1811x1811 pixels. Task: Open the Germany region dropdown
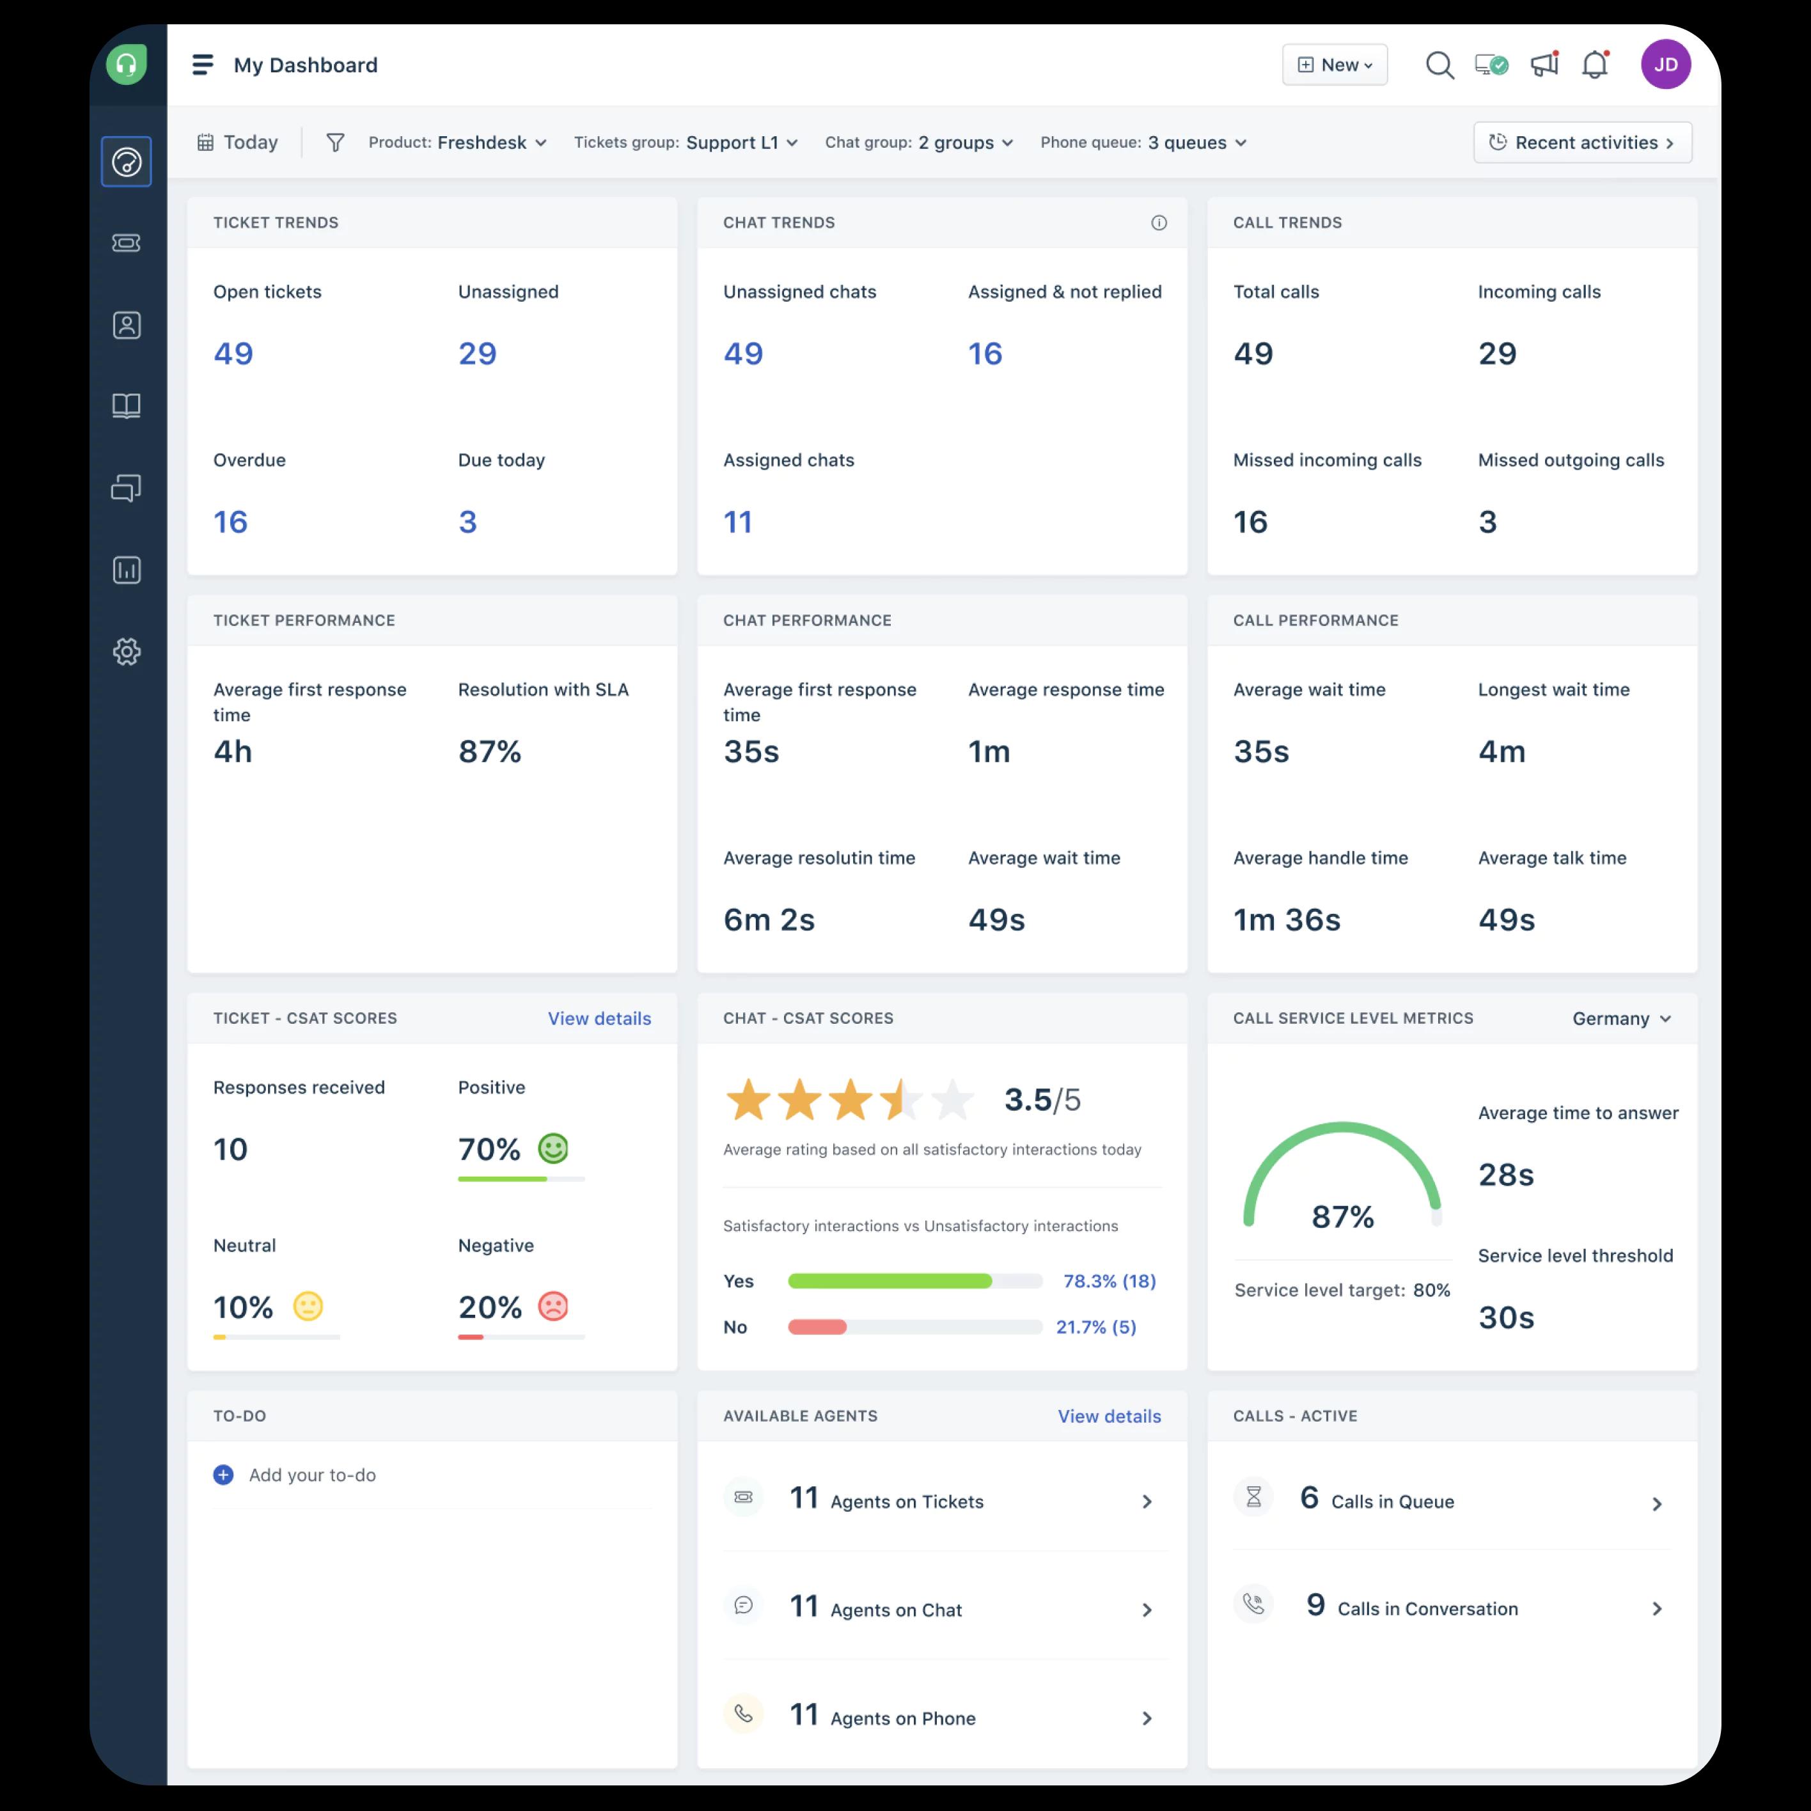click(x=1622, y=1019)
